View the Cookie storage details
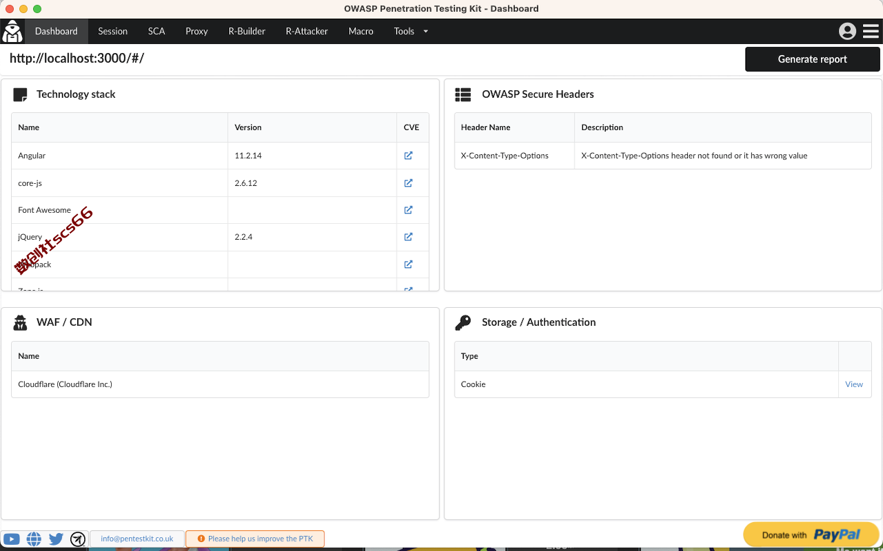This screenshot has height=551, width=883. coord(854,384)
